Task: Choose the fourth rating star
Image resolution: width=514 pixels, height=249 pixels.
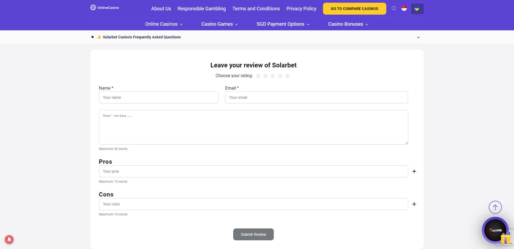Action: pos(280,76)
